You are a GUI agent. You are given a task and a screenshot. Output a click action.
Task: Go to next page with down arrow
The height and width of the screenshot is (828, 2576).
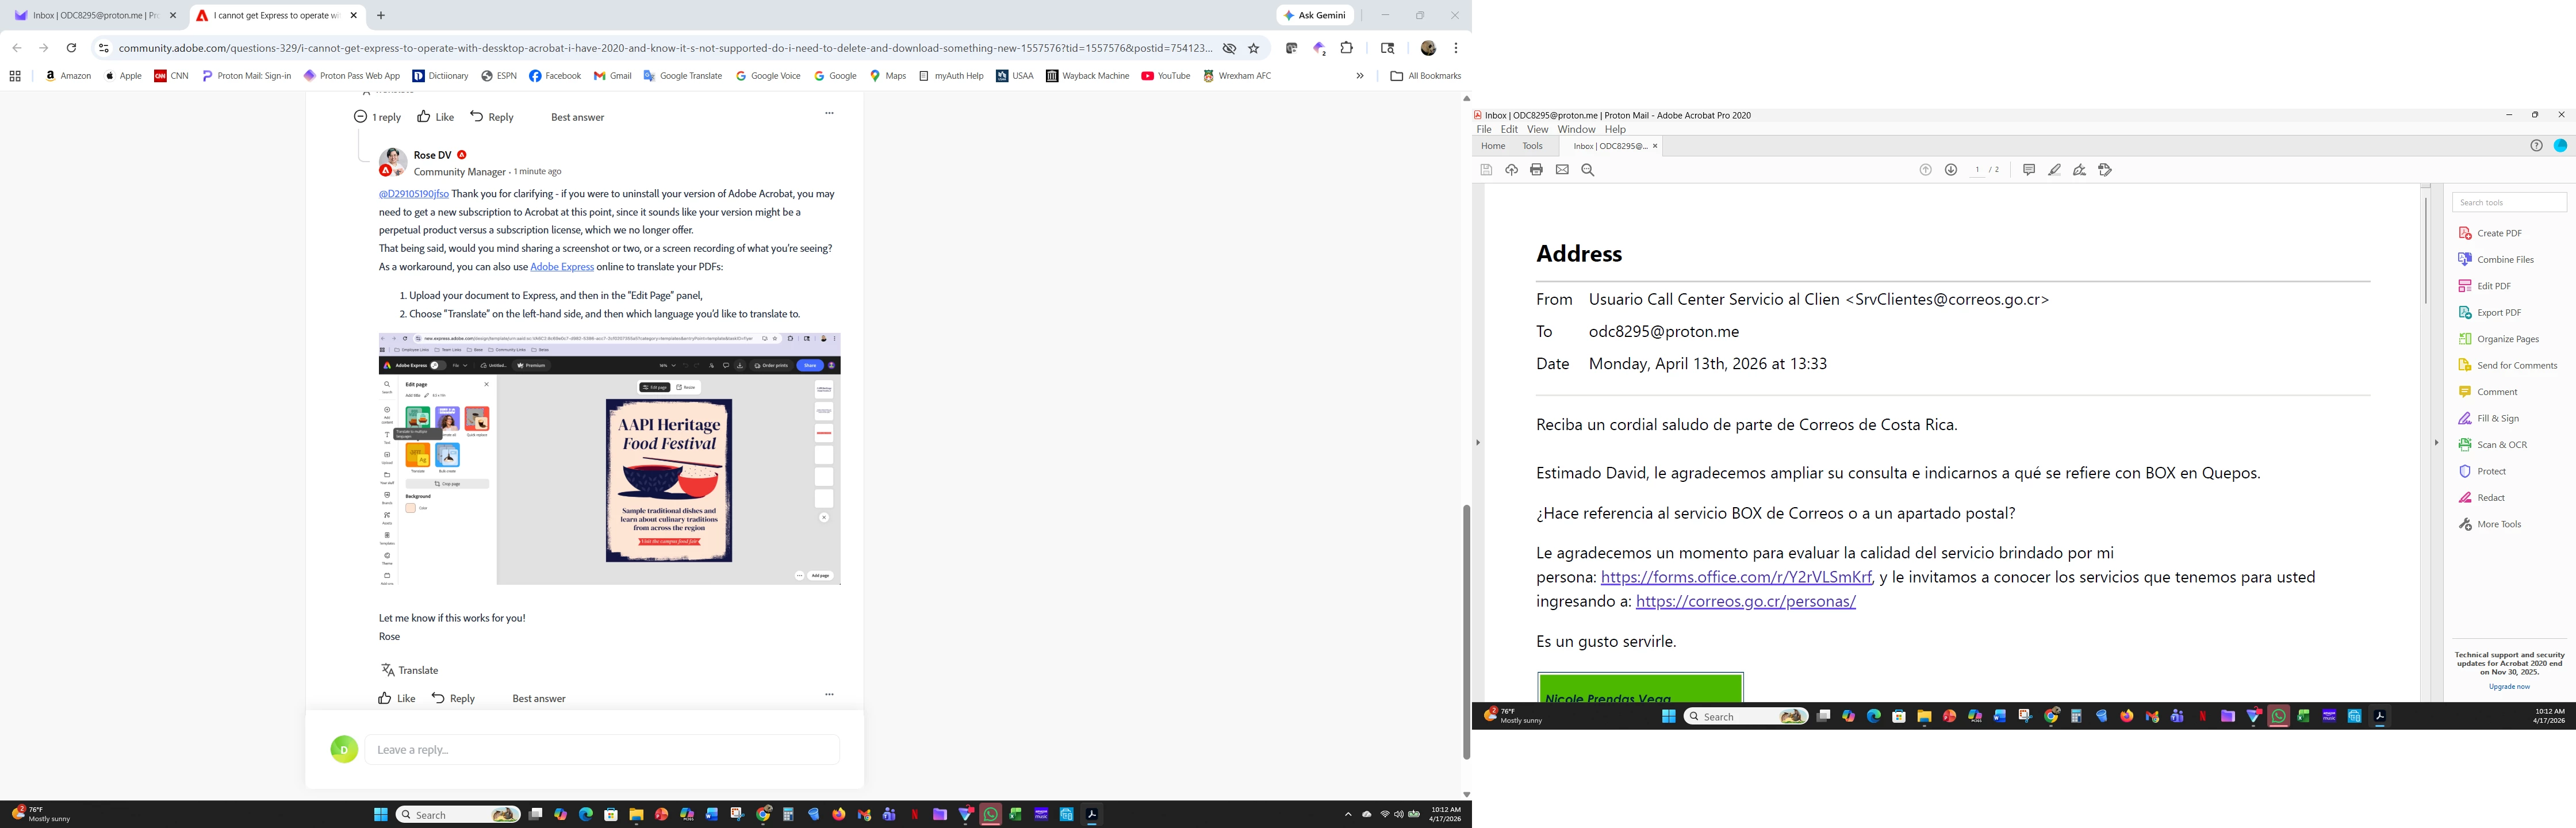1950,170
